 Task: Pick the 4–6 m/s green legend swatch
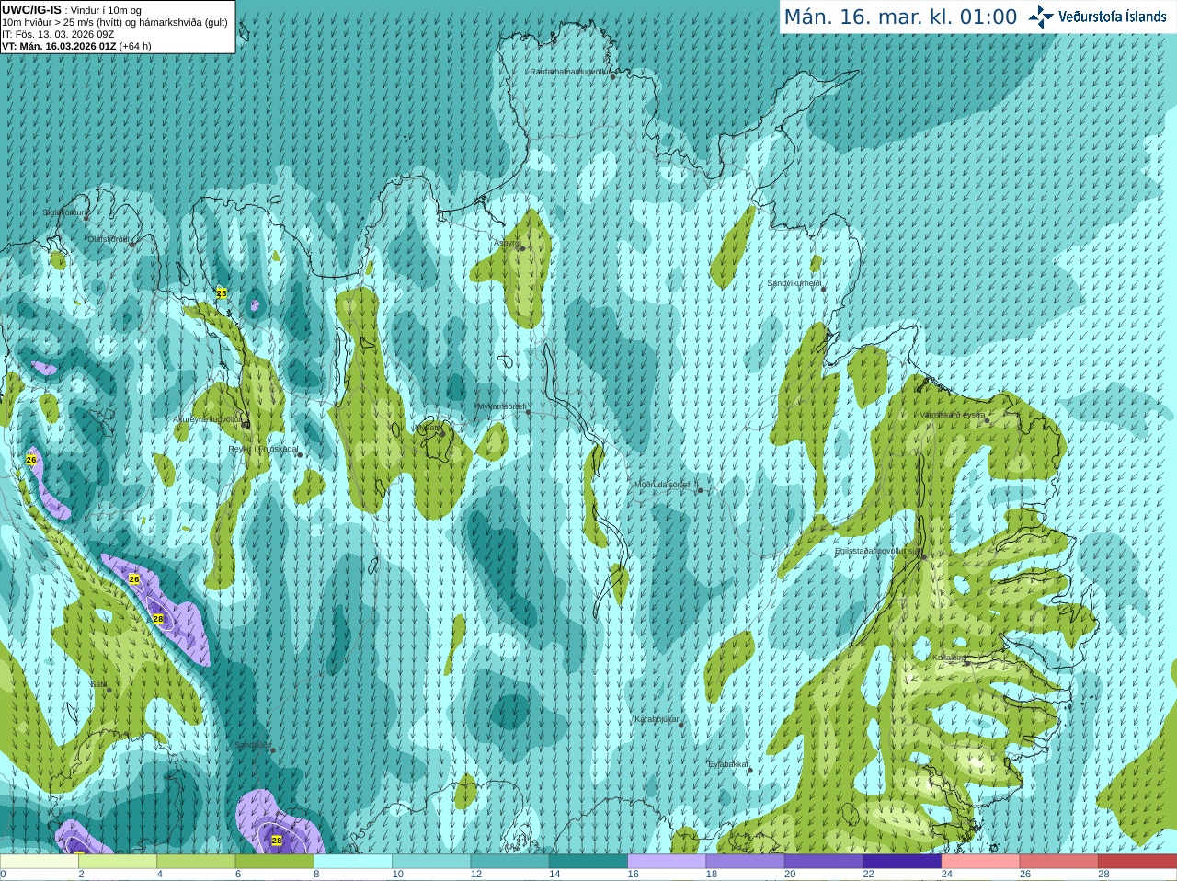(x=196, y=862)
